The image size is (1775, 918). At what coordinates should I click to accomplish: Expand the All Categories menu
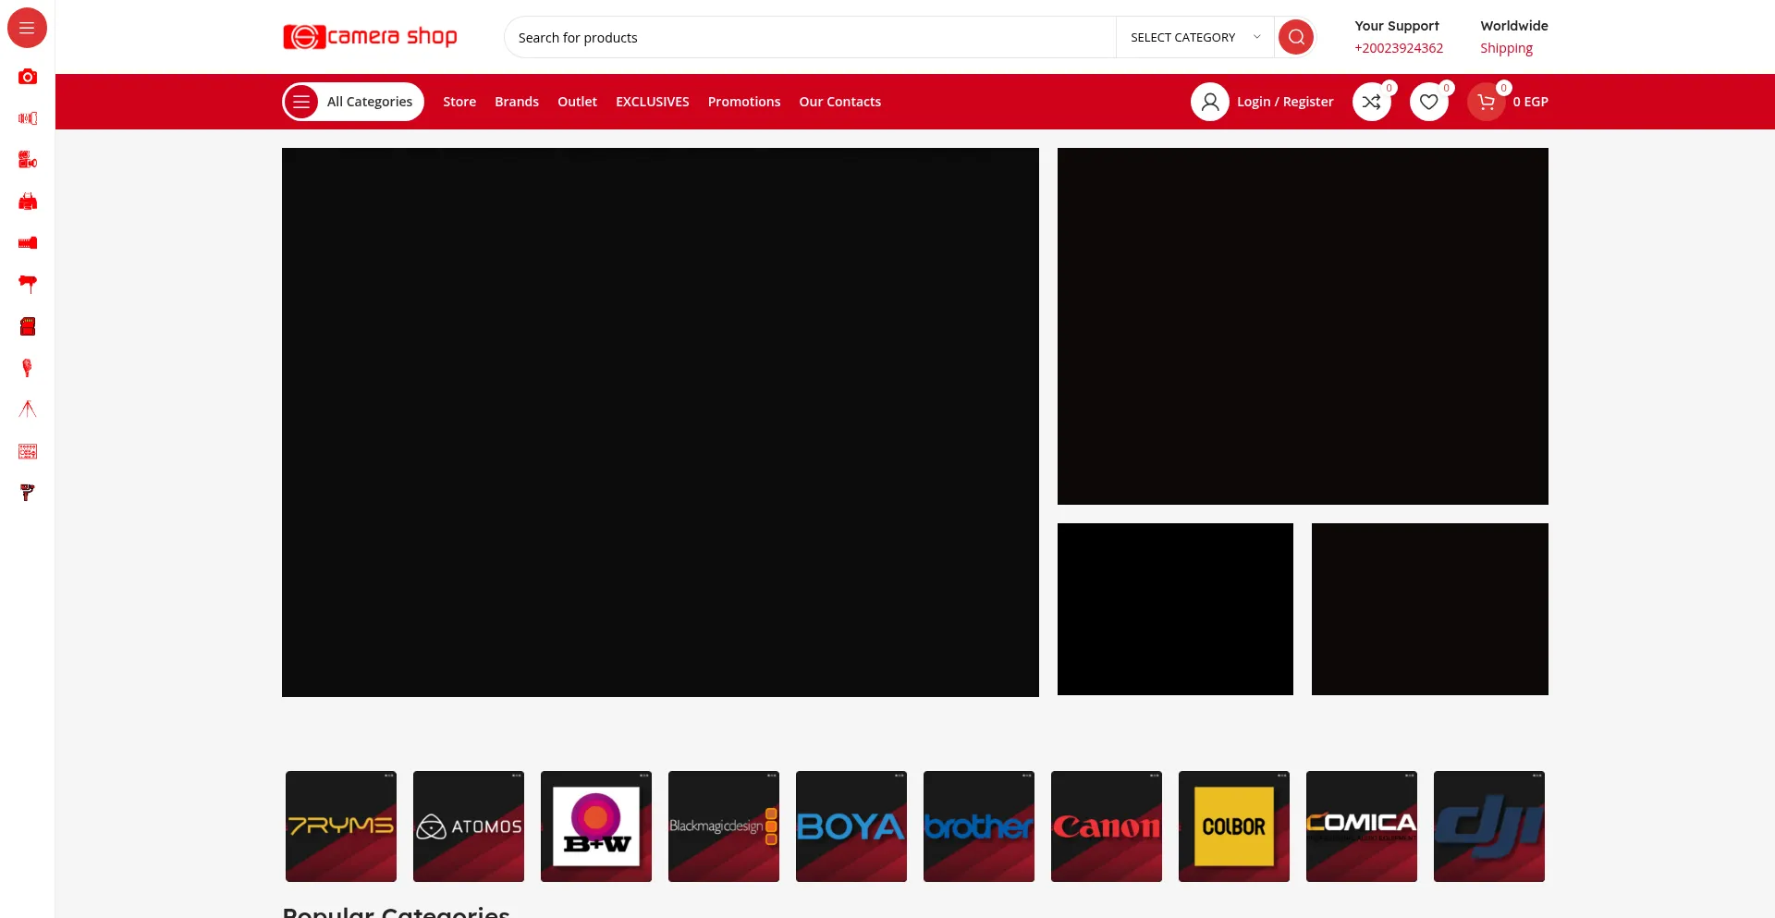(x=353, y=102)
